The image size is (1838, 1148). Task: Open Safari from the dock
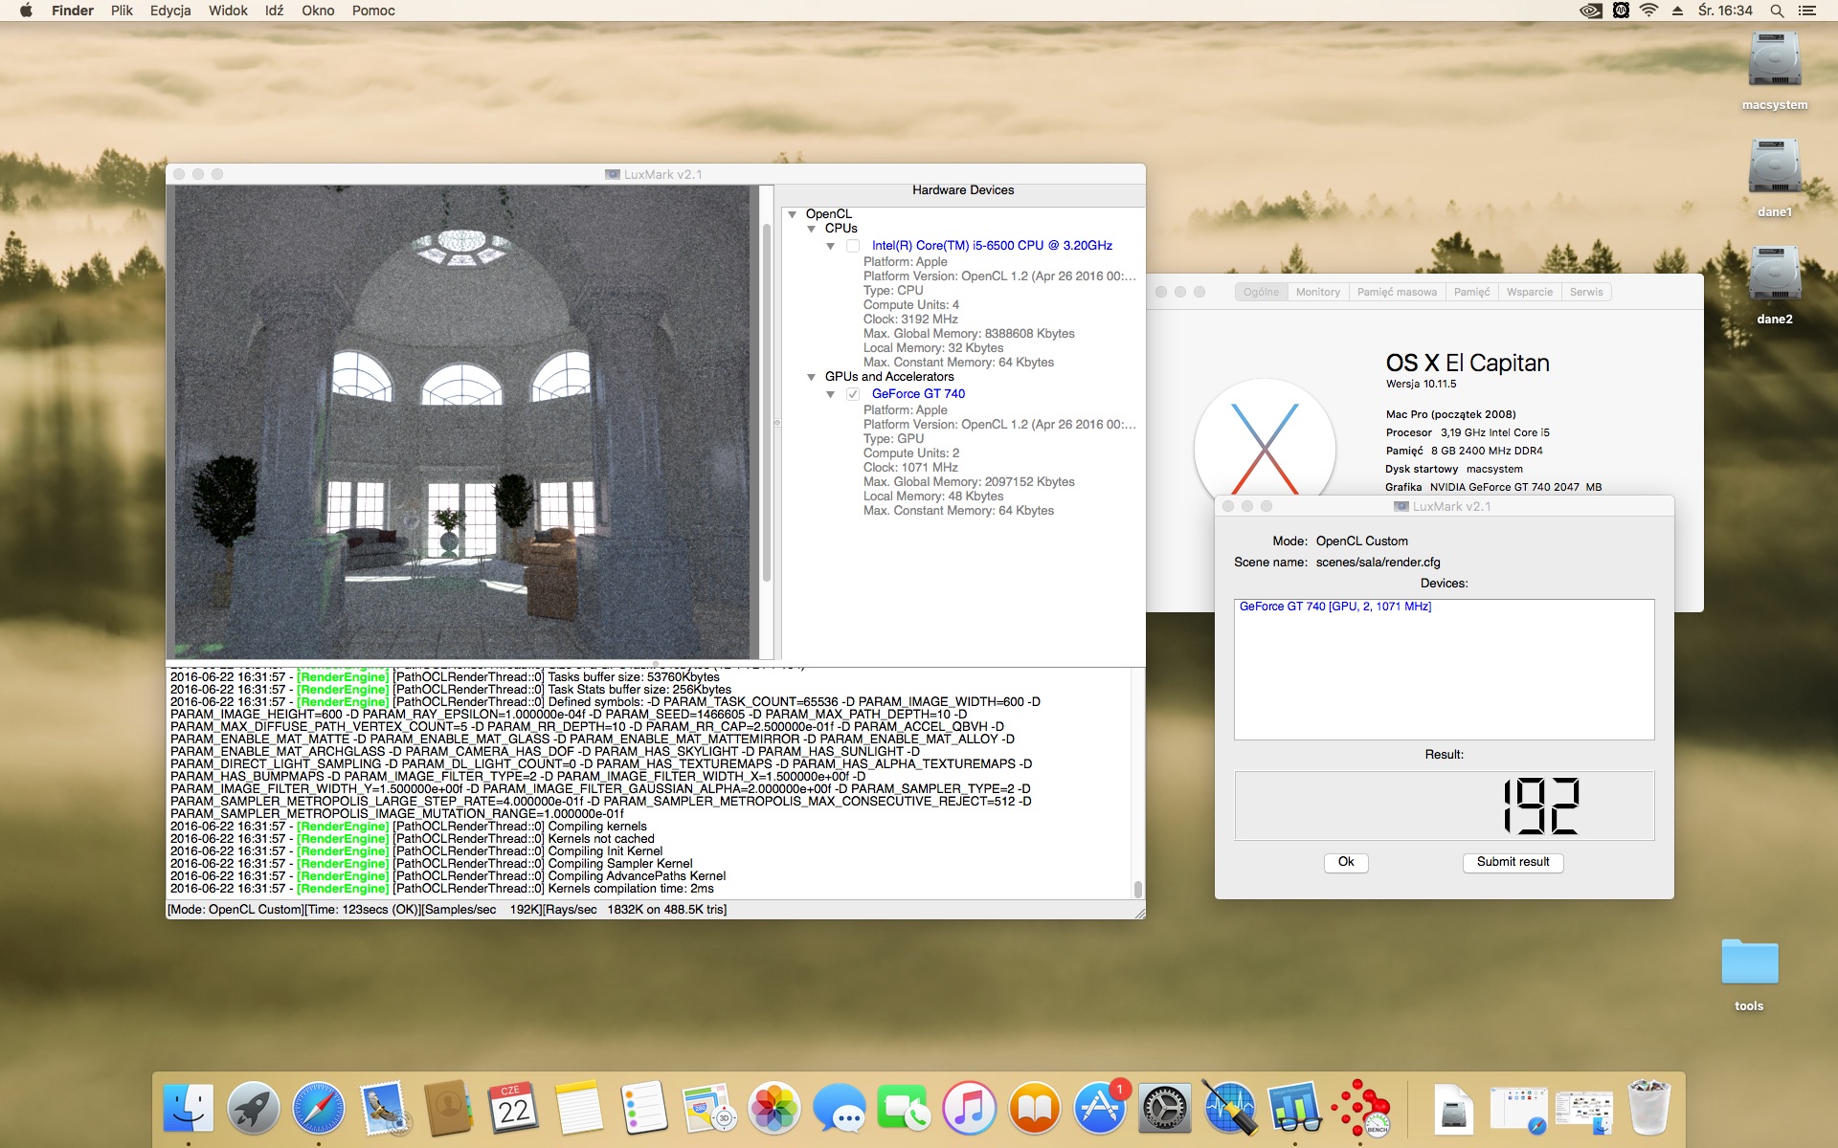(x=318, y=1109)
